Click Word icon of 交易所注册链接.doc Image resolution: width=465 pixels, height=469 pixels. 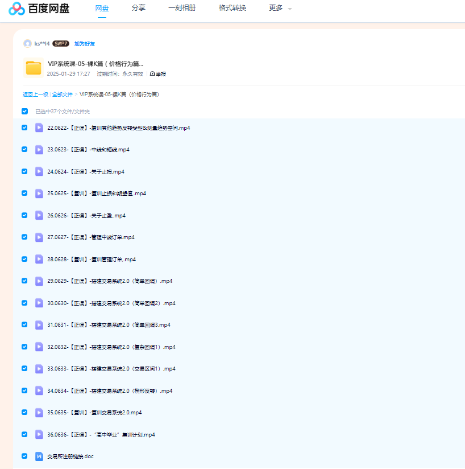pyautogui.click(x=39, y=456)
